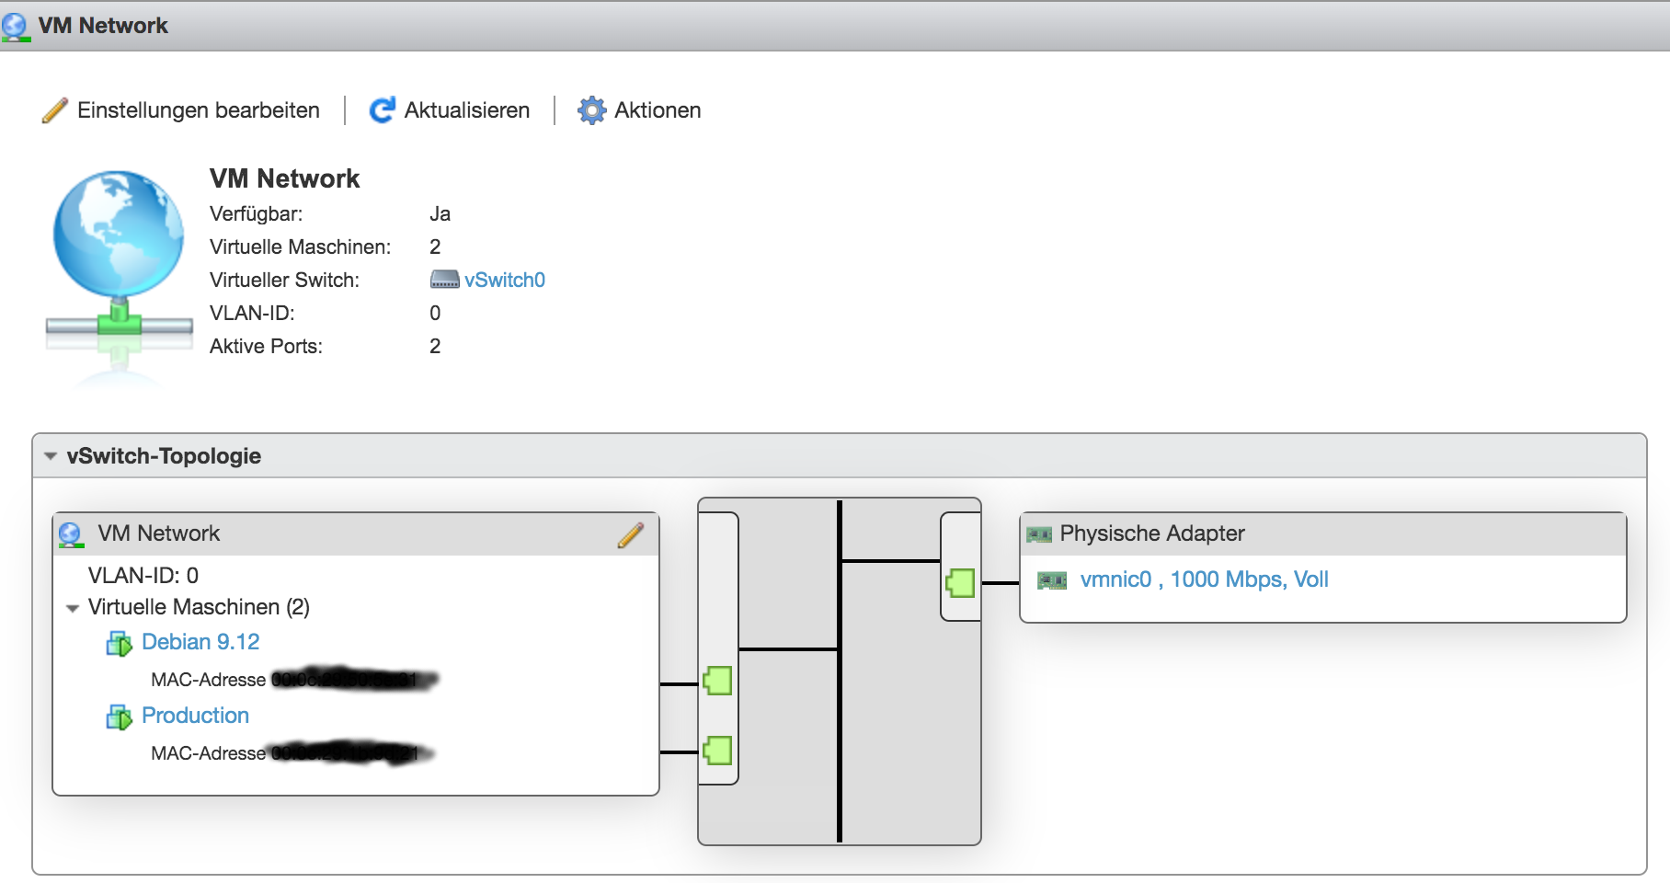The image size is (1670, 883).
Task: Select the Production VM green port connector
Action: click(x=717, y=751)
